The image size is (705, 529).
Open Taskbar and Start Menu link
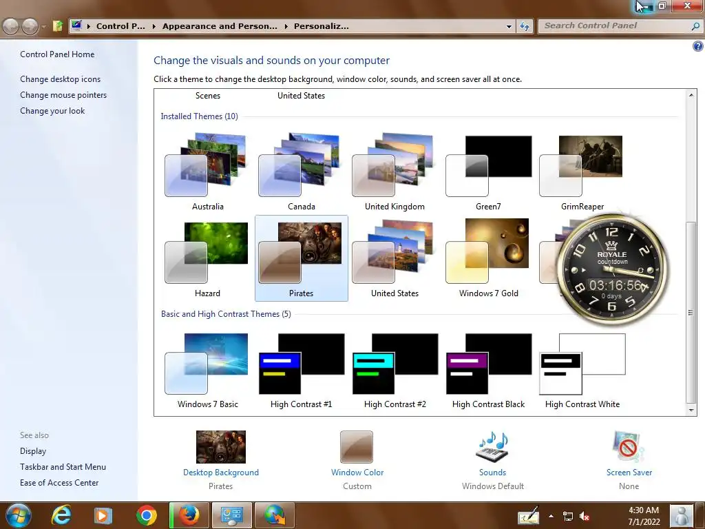pyautogui.click(x=63, y=466)
